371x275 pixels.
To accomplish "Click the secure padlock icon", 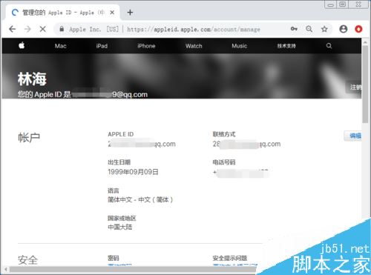I will click(x=62, y=29).
